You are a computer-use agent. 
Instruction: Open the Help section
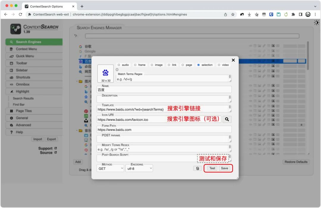[34, 132]
